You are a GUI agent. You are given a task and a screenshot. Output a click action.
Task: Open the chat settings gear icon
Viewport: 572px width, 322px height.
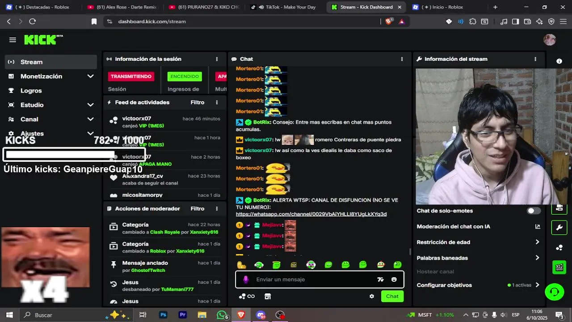(x=371, y=296)
